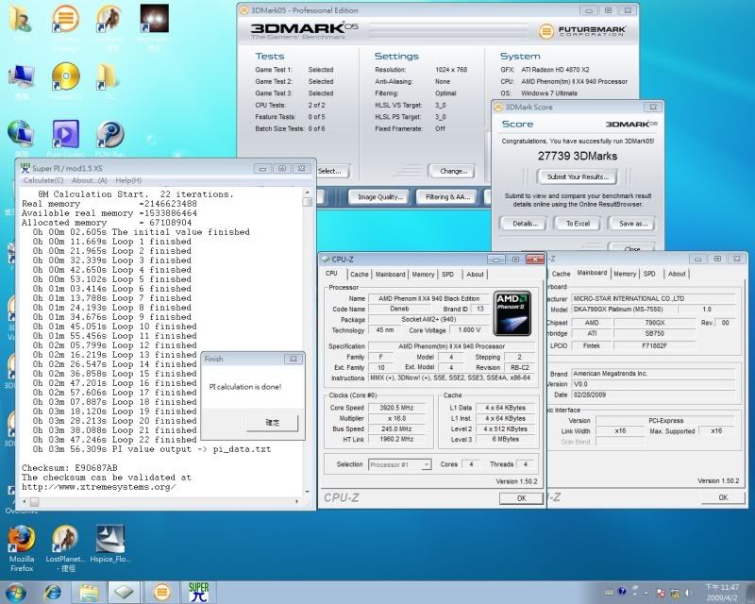Switch to Super PI on the taskbar
The image size is (755, 604).
pos(198,593)
